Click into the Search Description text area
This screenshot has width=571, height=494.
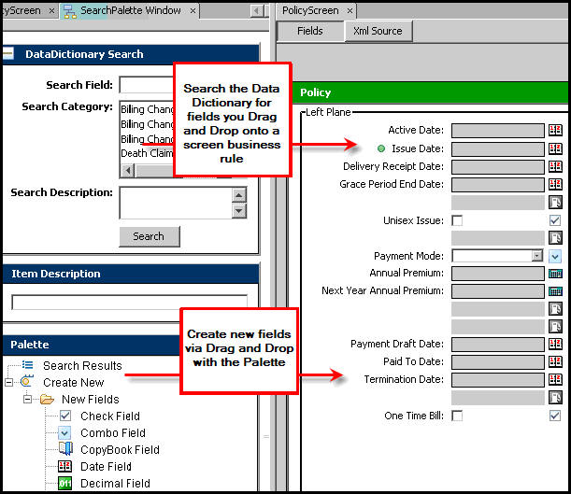[x=176, y=203]
